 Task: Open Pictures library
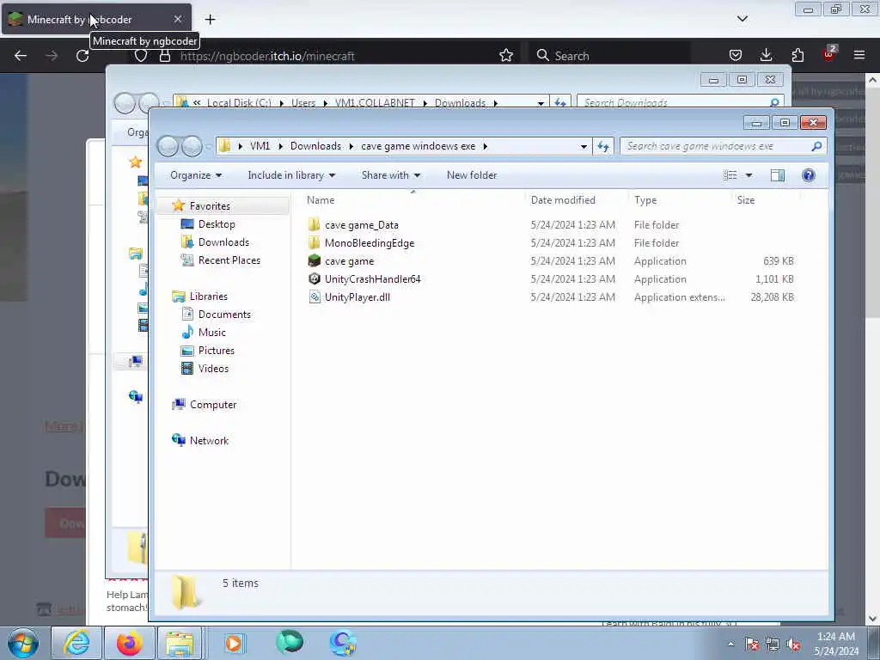point(216,351)
